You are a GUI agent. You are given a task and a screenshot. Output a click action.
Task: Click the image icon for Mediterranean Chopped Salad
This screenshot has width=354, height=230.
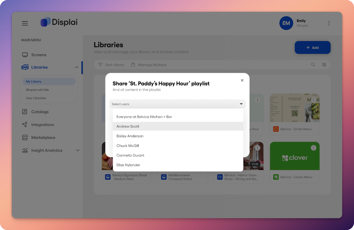point(164,177)
